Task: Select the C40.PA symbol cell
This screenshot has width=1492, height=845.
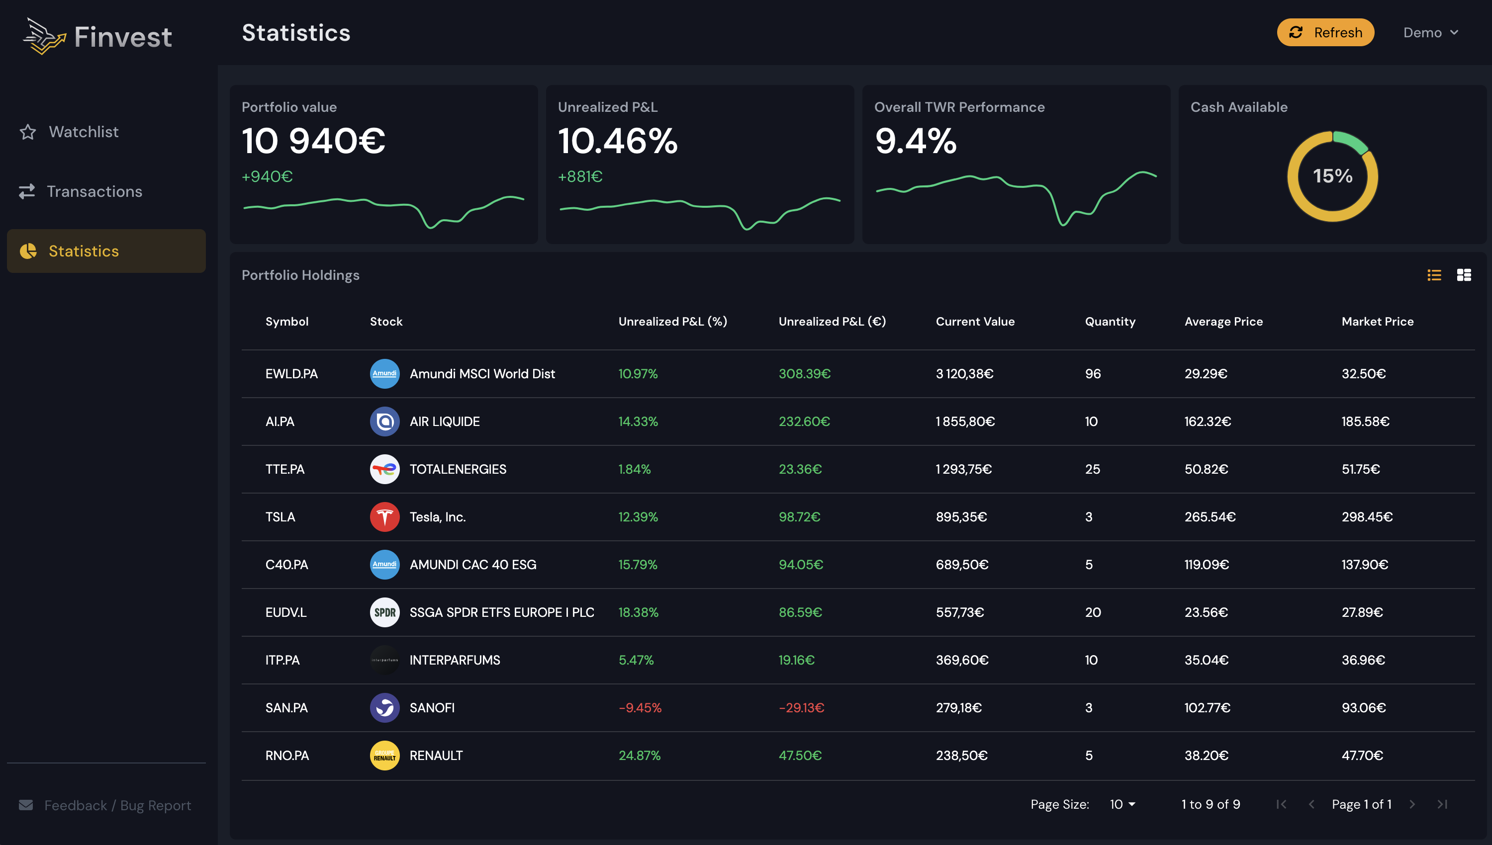Action: coord(287,565)
